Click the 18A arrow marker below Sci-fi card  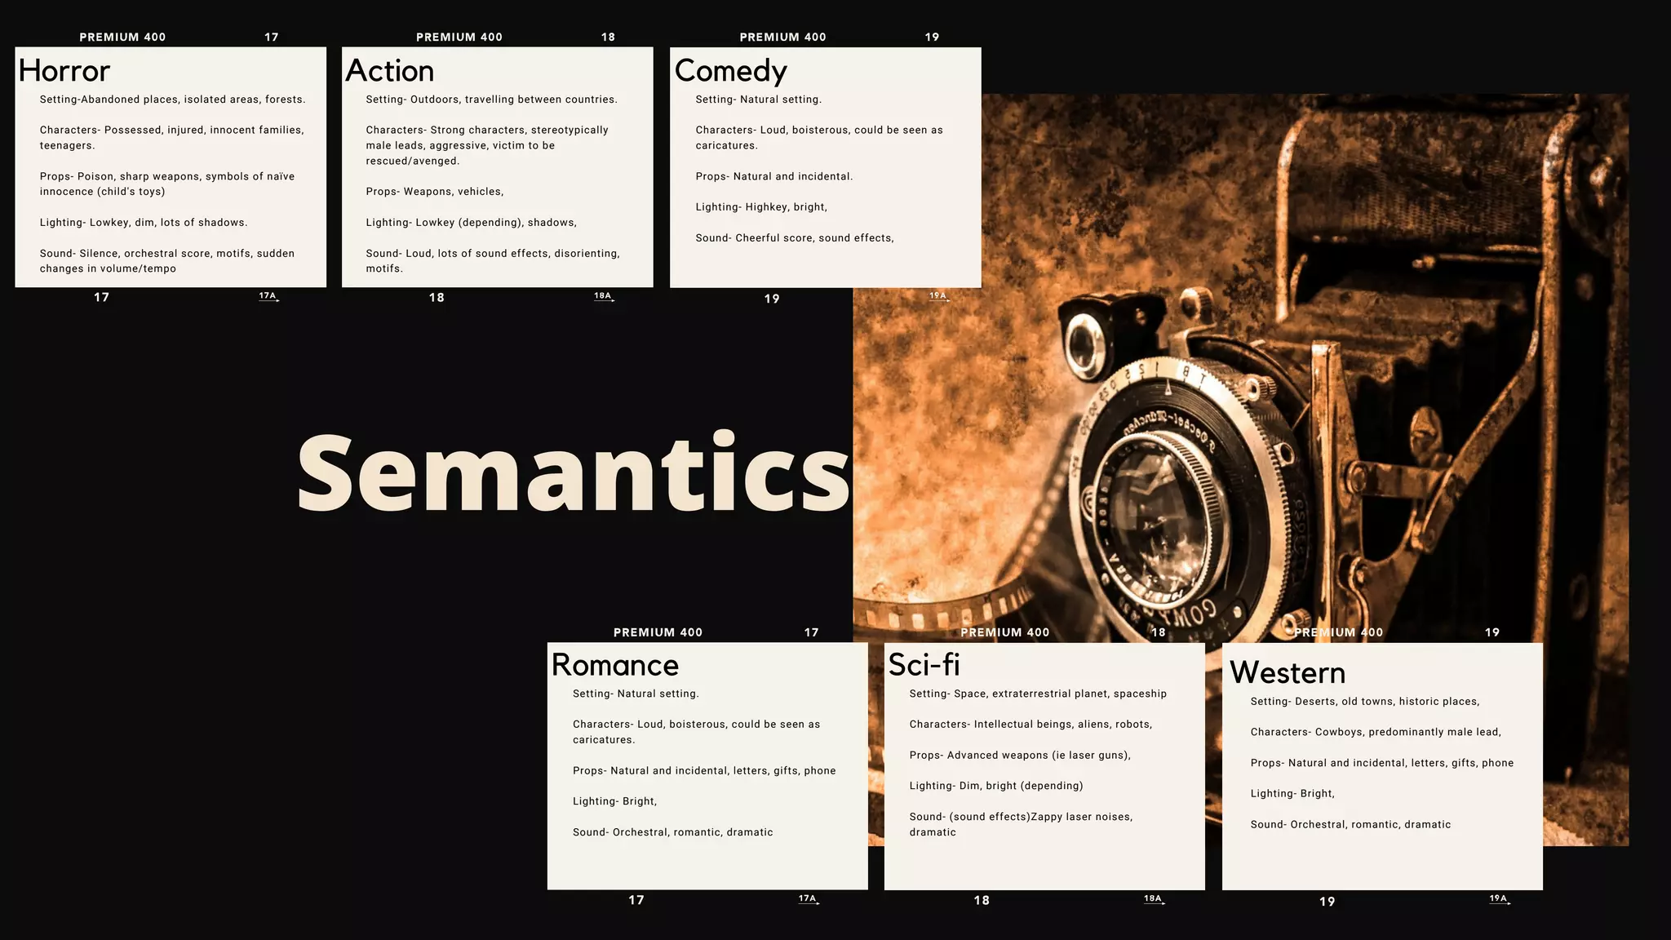tap(1154, 898)
